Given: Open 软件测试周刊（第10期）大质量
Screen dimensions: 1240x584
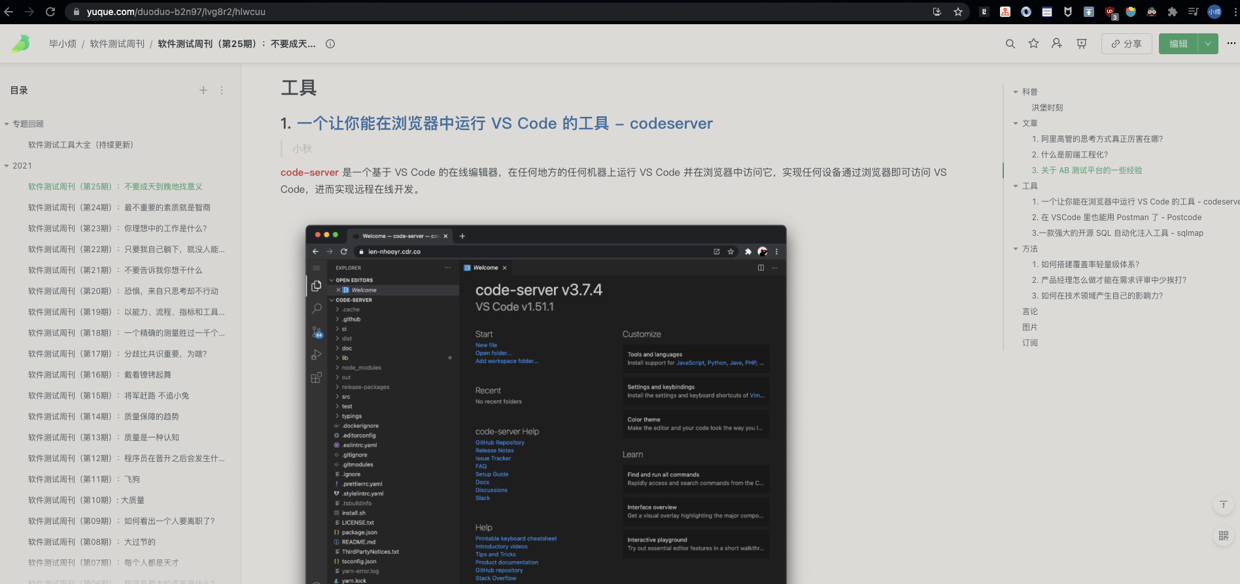Looking at the screenshot, I should 86,500.
